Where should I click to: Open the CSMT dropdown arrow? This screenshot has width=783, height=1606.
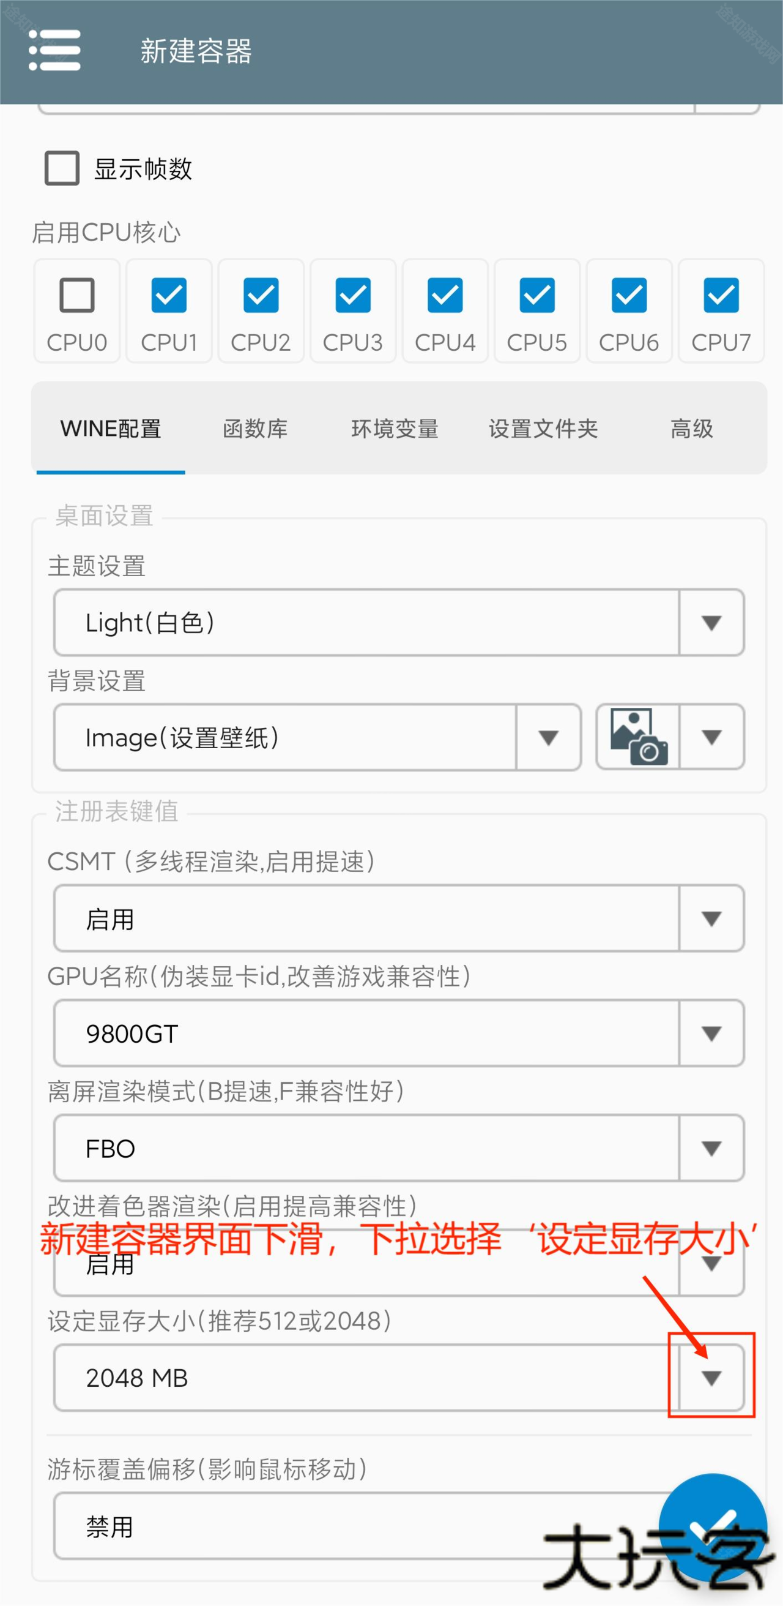pyautogui.click(x=711, y=918)
